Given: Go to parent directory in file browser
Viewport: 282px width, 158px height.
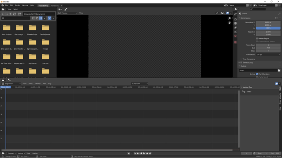Looking at the screenshot, I should point(11,14).
